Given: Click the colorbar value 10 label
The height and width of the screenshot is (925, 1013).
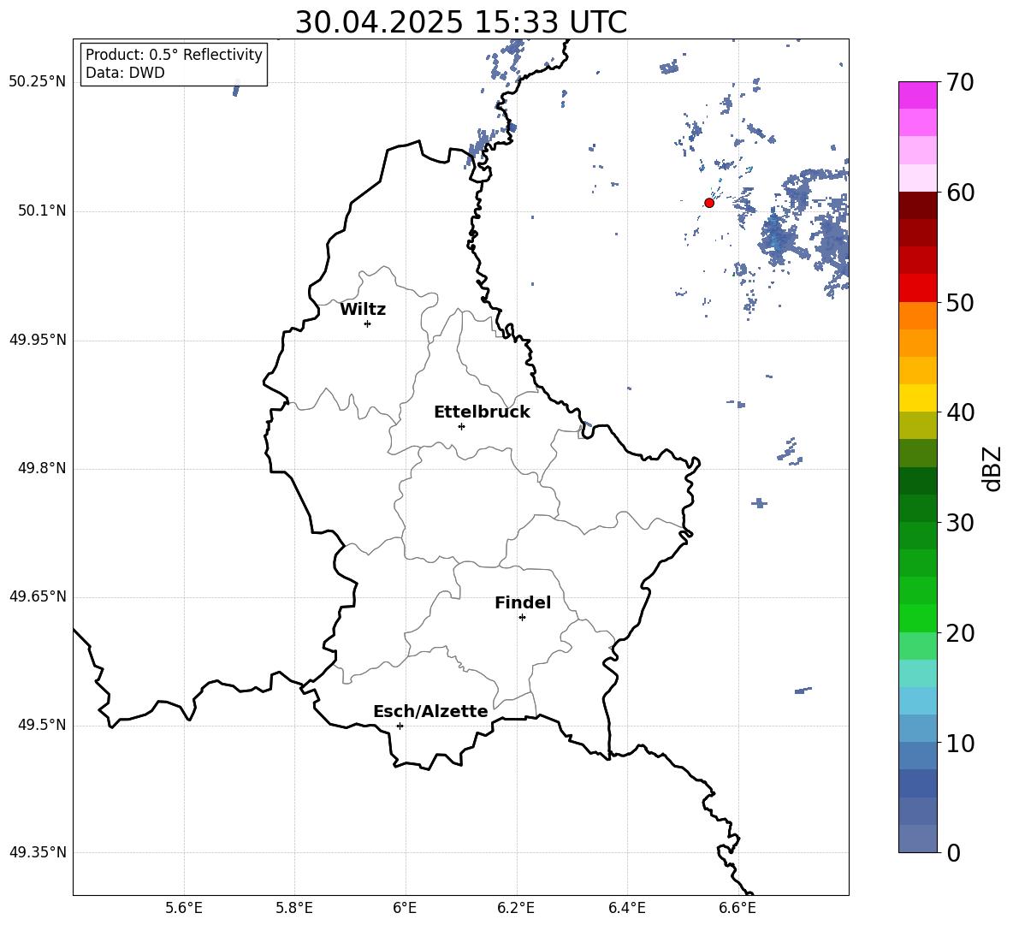Looking at the screenshot, I should 959,743.
